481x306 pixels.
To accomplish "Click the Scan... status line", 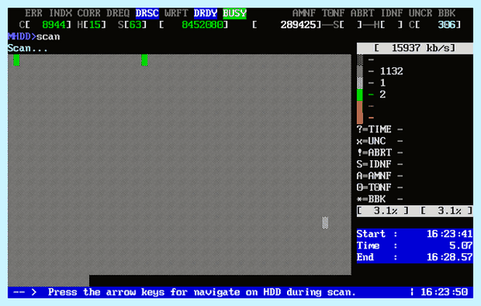I will click(27, 48).
